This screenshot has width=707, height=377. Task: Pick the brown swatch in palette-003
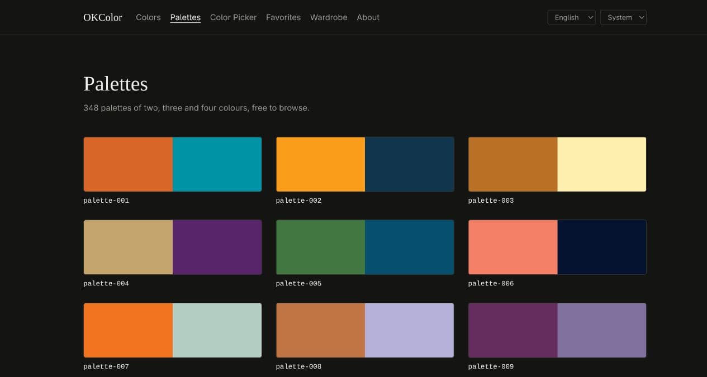tap(513, 164)
